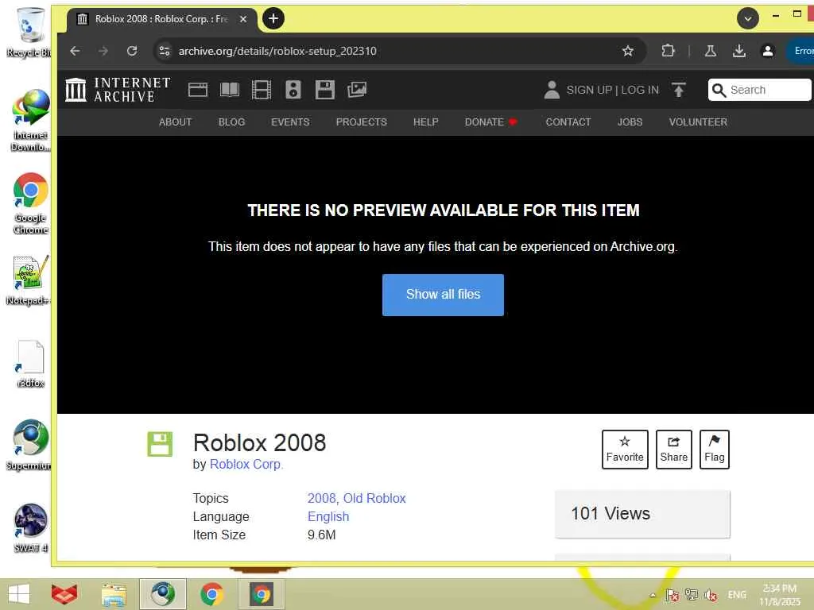Open the HELP menu item
Image resolution: width=814 pixels, height=610 pixels.
(426, 122)
